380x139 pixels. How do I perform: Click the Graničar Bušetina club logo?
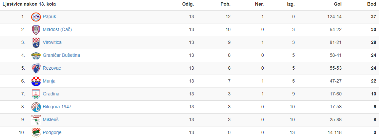pos(36,55)
